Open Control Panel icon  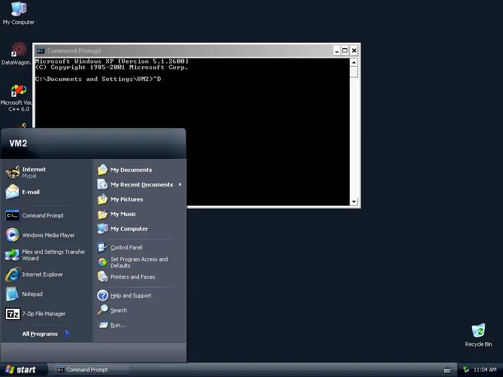coord(103,247)
